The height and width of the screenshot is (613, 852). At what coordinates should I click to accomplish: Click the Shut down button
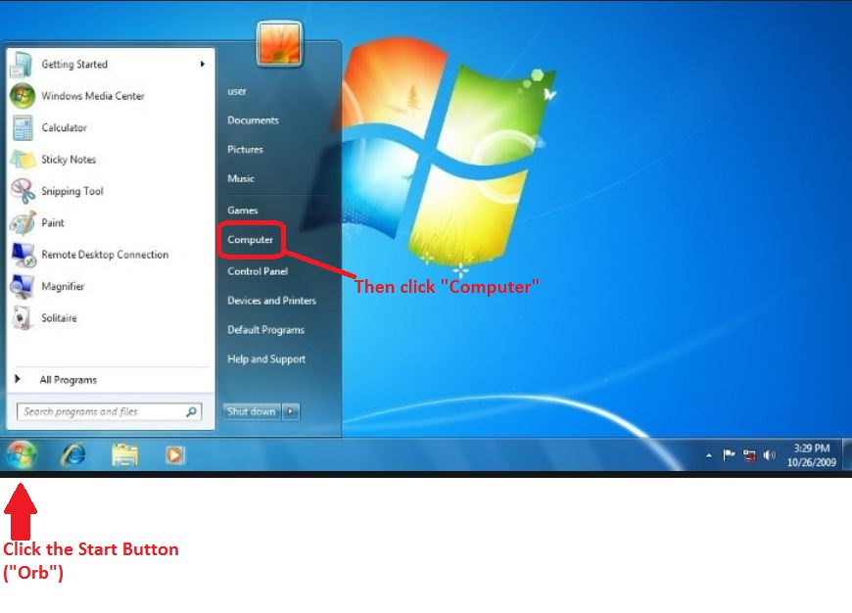[x=252, y=411]
